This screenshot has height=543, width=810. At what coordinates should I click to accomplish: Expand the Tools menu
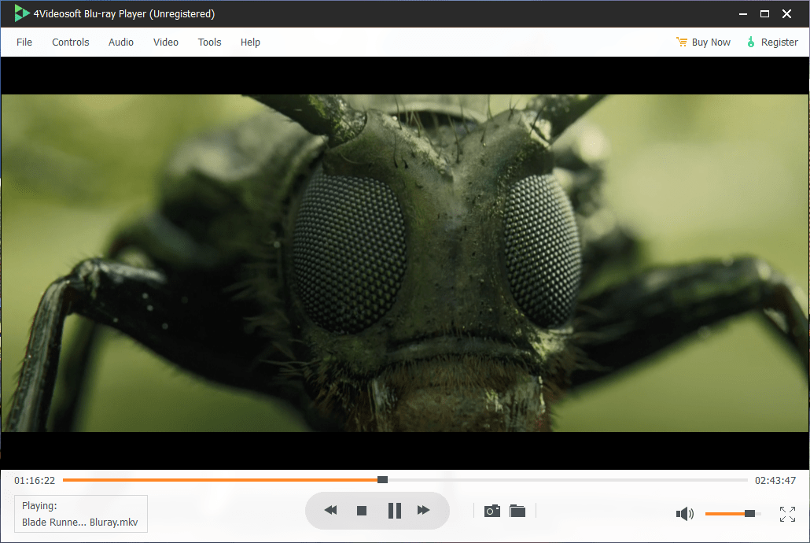pos(209,42)
